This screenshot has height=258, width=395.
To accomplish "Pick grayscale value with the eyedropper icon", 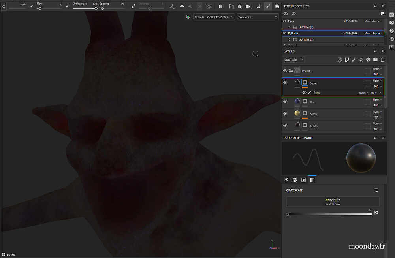I will tap(376, 213).
